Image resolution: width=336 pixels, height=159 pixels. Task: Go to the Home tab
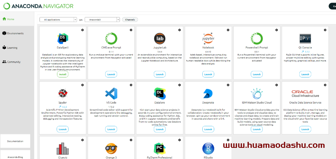click(17, 19)
